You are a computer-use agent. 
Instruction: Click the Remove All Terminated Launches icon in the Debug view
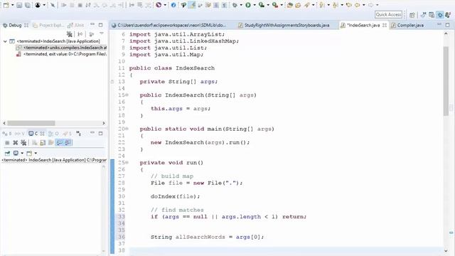(x=70, y=34)
